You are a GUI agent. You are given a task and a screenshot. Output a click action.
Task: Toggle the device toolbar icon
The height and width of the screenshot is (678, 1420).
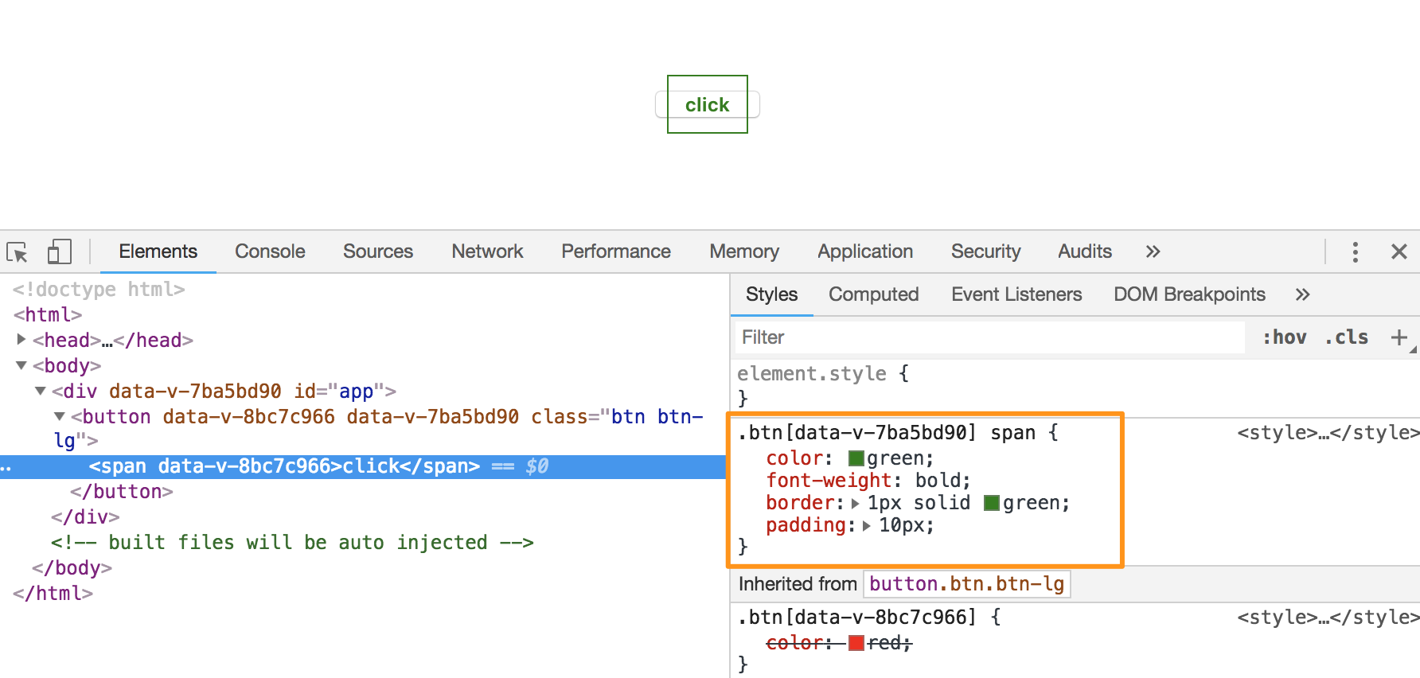(x=59, y=252)
